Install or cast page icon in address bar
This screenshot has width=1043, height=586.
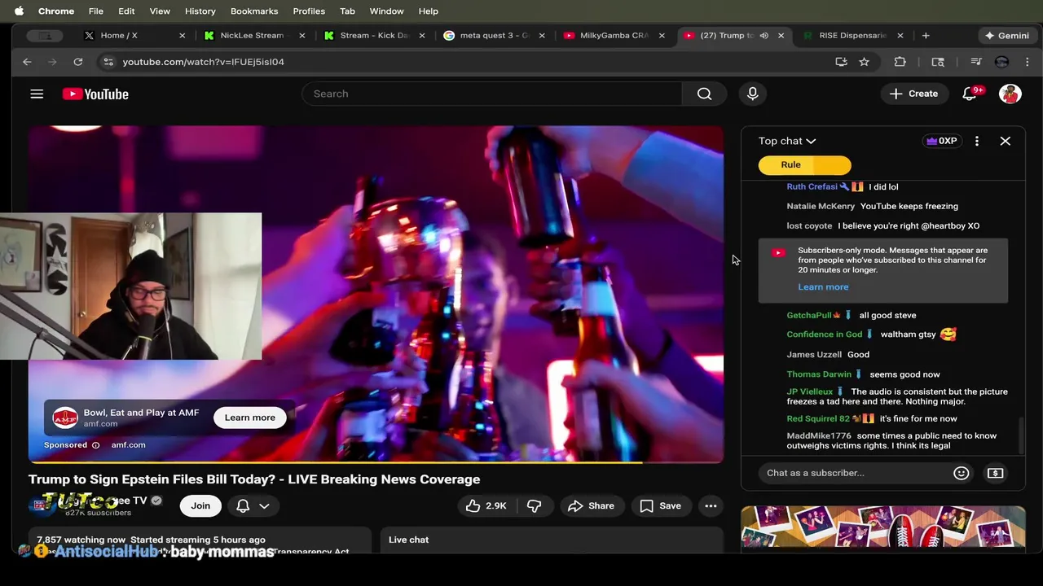pyautogui.click(x=841, y=62)
